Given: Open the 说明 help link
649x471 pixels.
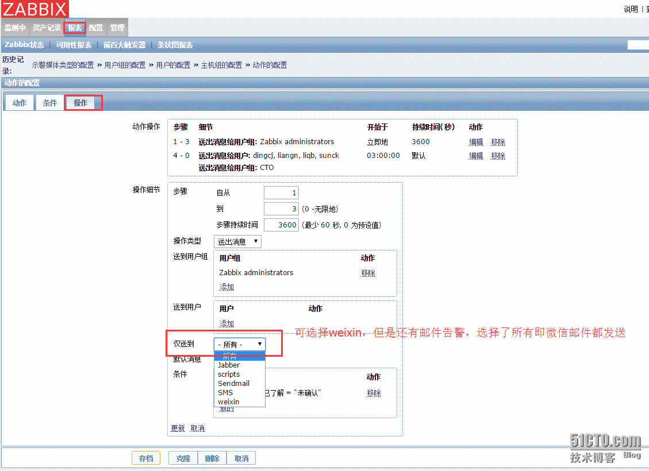Looking at the screenshot, I should point(631,9).
